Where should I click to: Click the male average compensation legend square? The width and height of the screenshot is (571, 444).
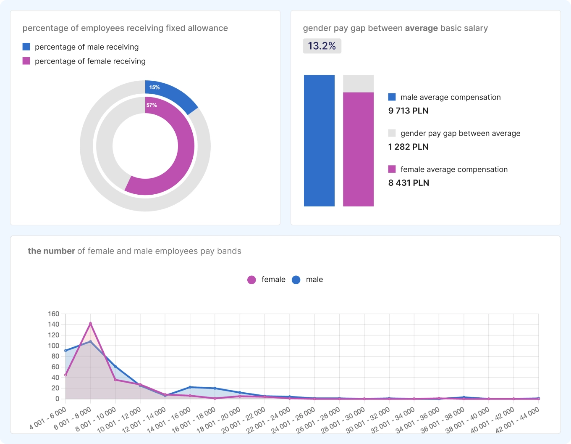tap(392, 97)
